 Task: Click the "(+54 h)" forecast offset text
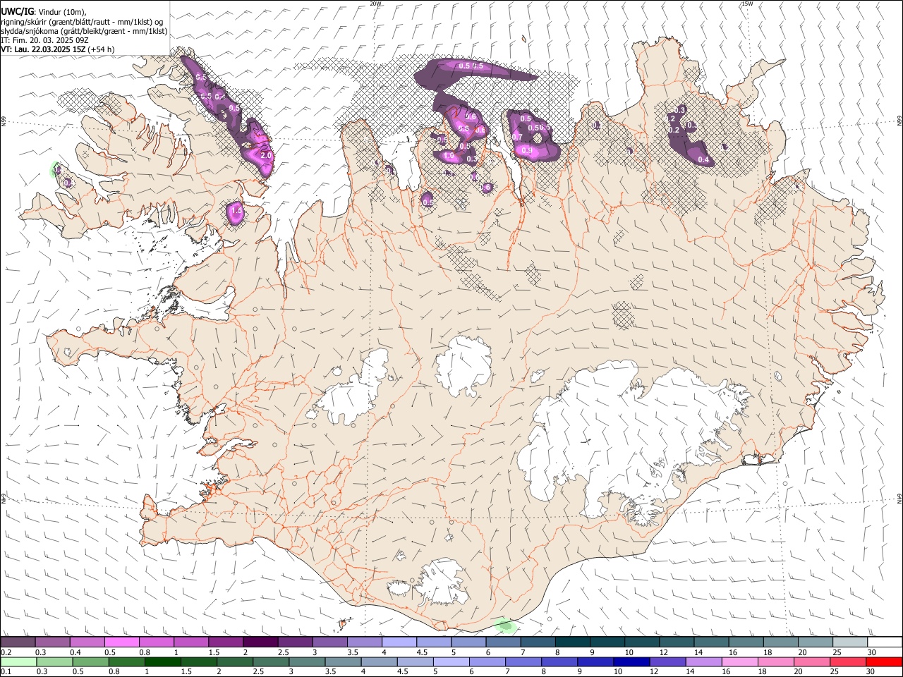pos(102,49)
